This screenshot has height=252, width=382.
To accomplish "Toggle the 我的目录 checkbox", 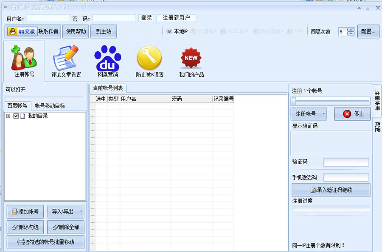I will 16,116.
